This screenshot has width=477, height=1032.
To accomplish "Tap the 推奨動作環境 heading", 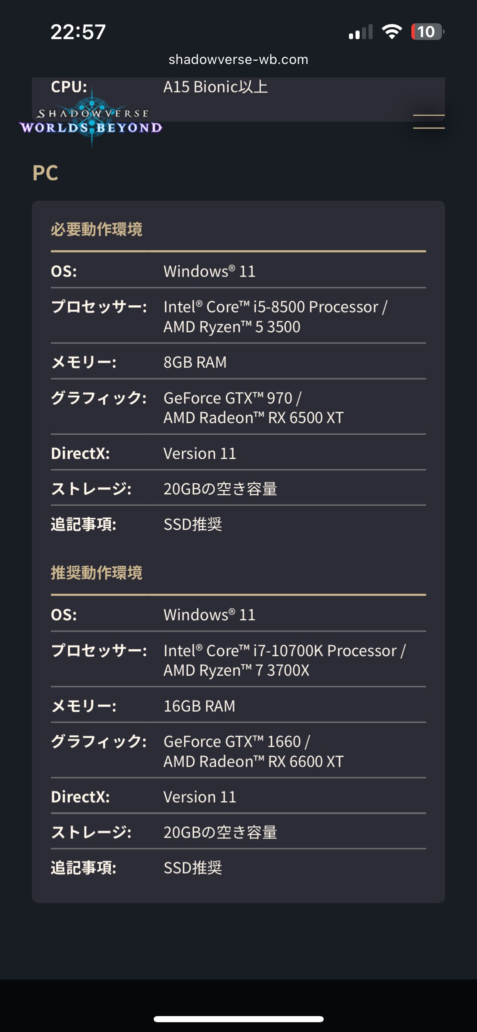I will (97, 573).
